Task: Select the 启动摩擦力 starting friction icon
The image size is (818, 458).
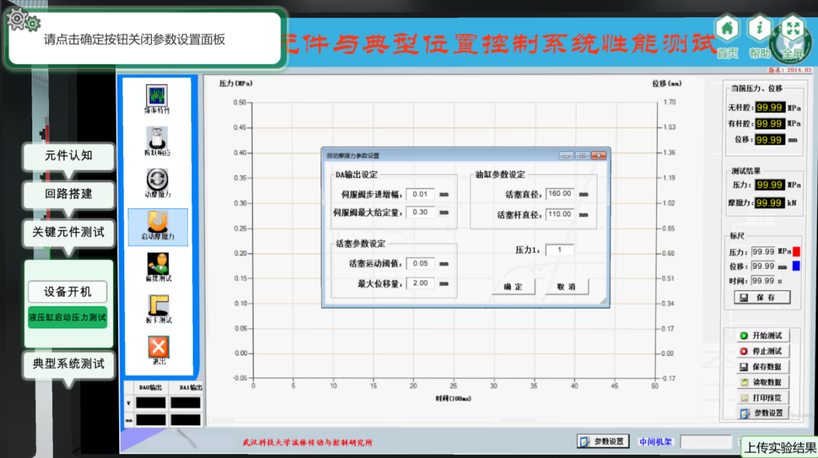Action: click(x=157, y=222)
